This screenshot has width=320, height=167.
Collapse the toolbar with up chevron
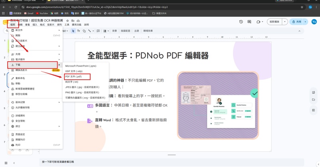(x=299, y=31)
